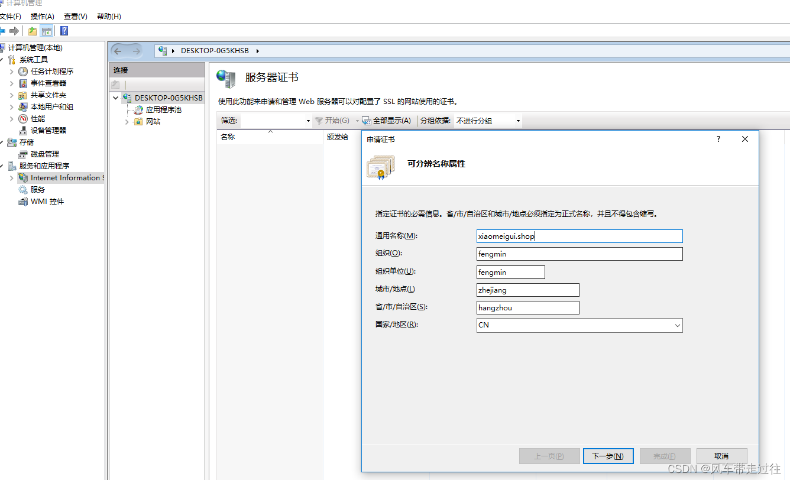Open the 国家/地区 country dropdown
Screen dimensions: 790x480
[x=677, y=325]
